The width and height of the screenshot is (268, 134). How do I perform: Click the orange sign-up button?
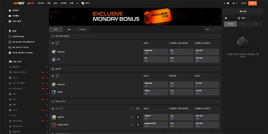pyautogui.click(x=253, y=3)
